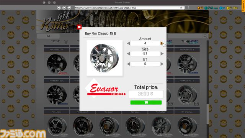245x138 pixels.
Task: Select the Rim Classic 25 thumbnail
Action: click(83, 126)
